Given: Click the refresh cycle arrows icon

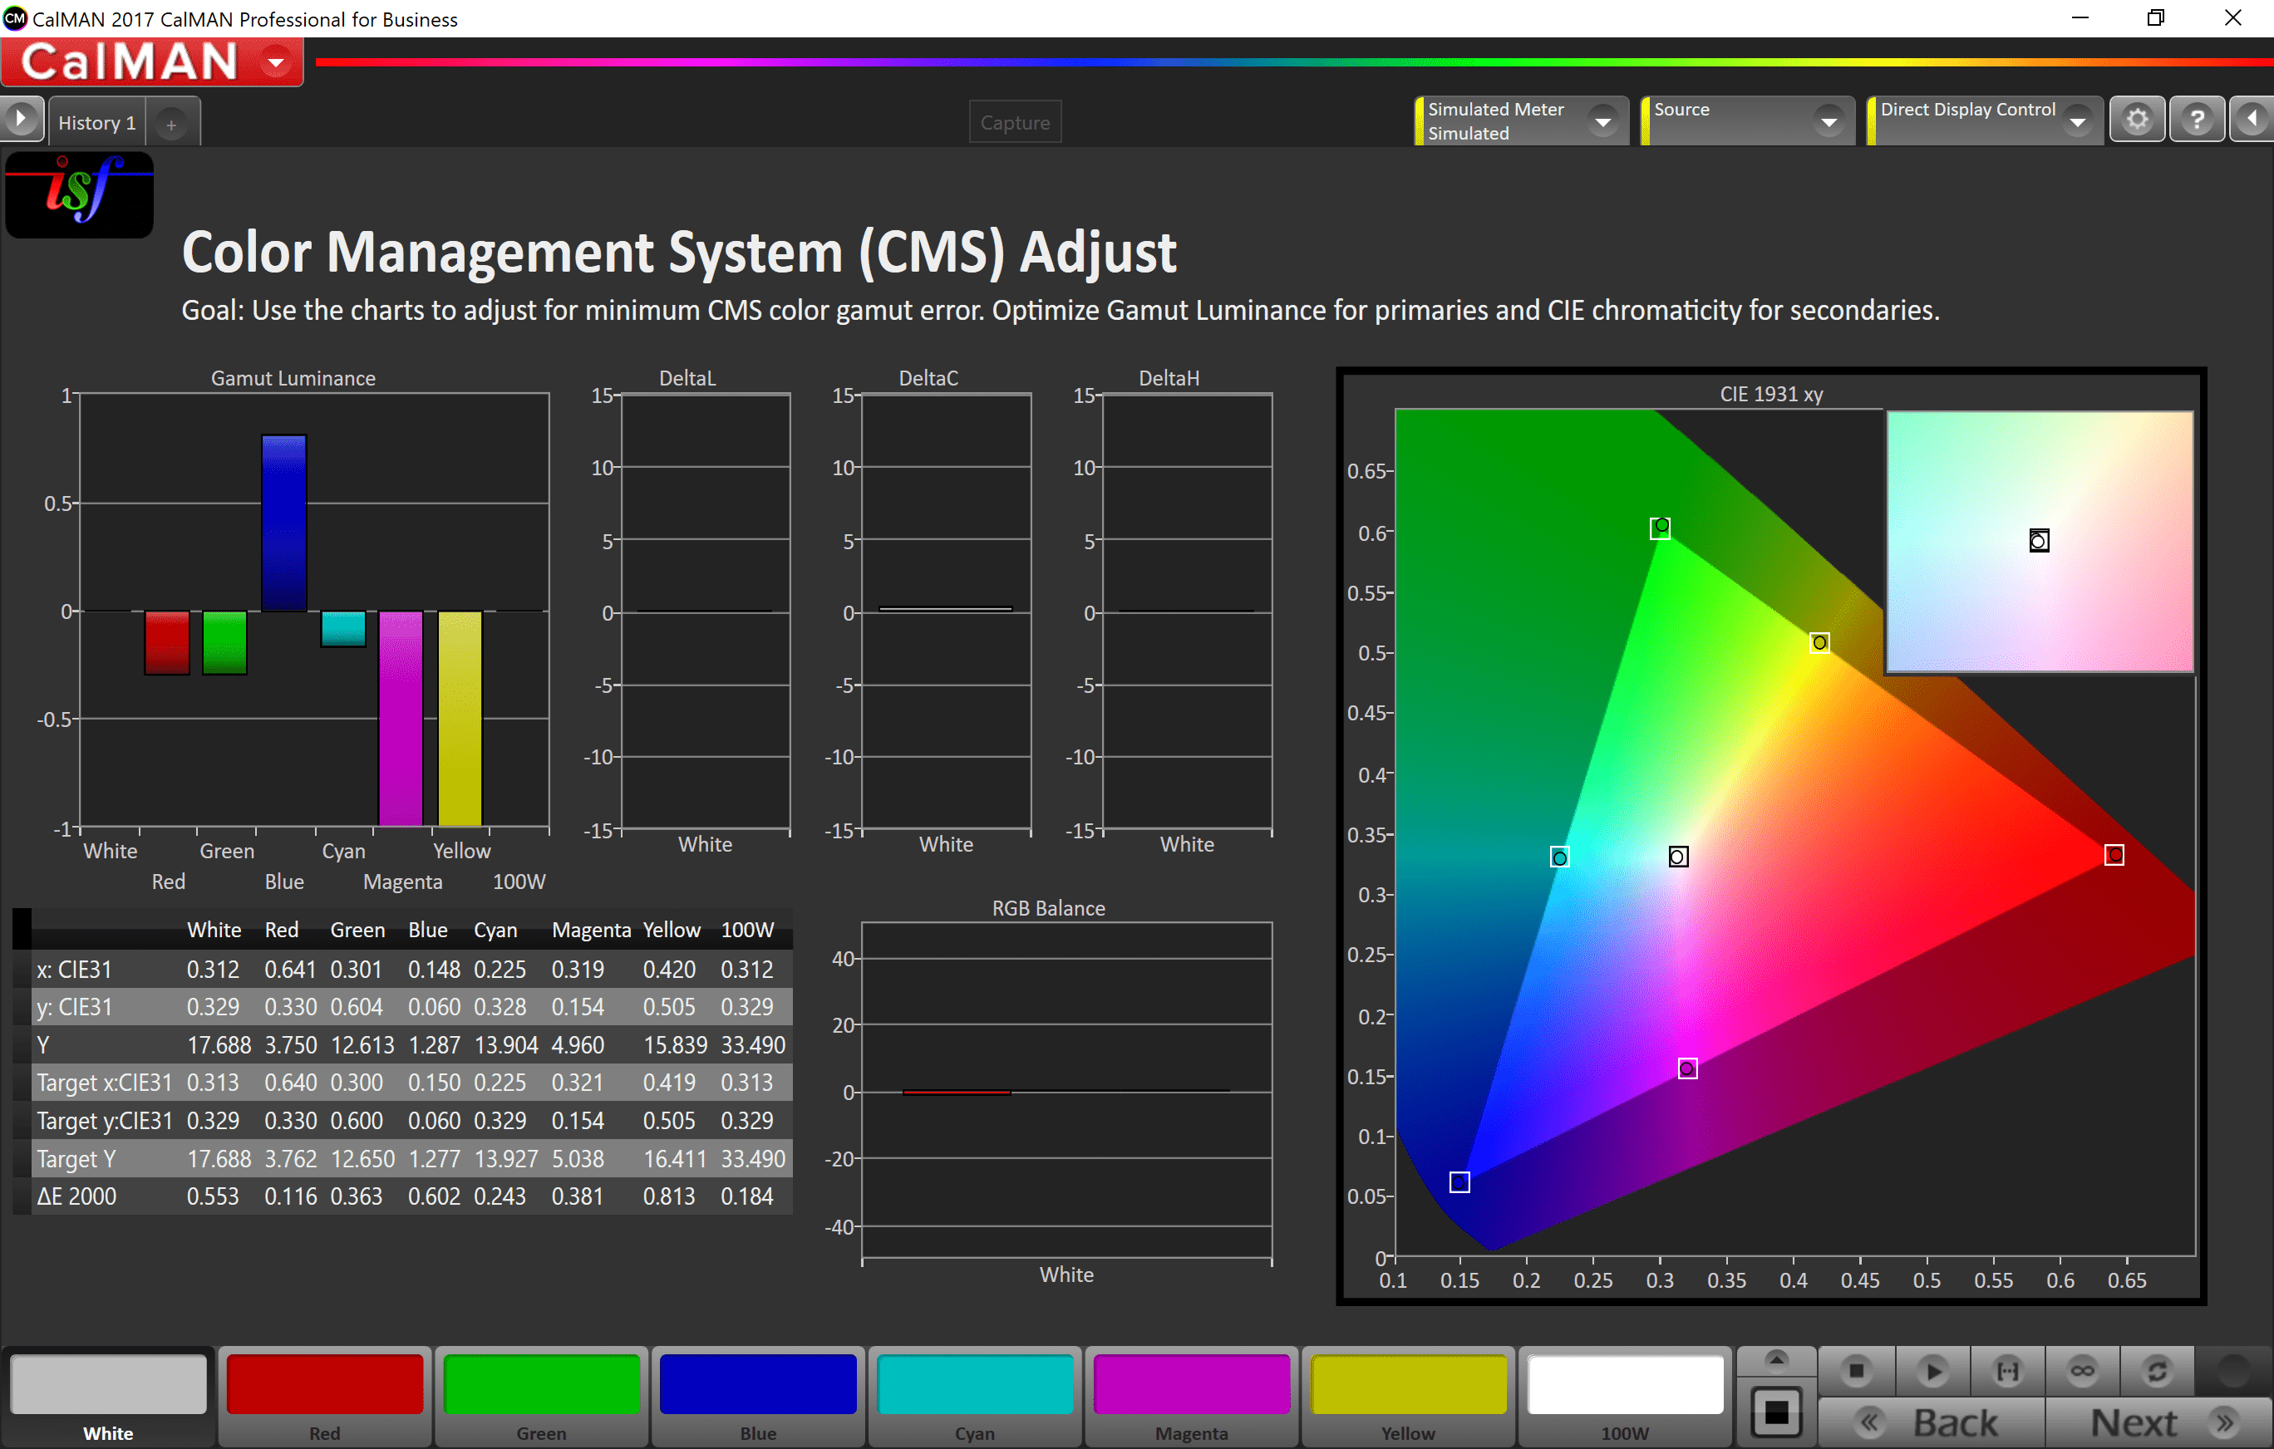Looking at the screenshot, I should [x=2157, y=1371].
